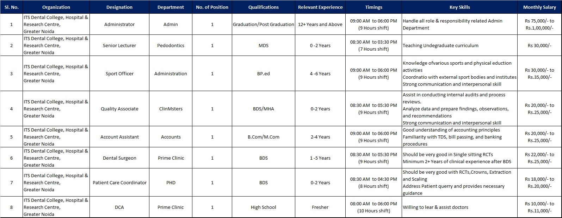Select the DCA designation cell
562x218 pixels.
(119, 207)
